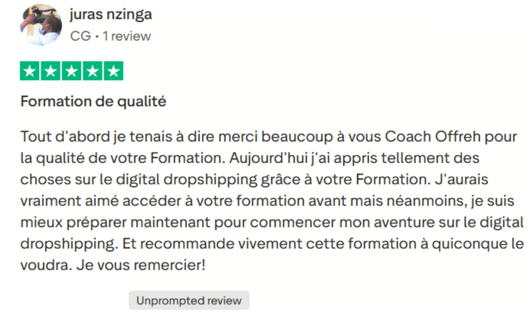Open the reviewer's "1 review" count
Screen dimensions: 532x319
127,36
